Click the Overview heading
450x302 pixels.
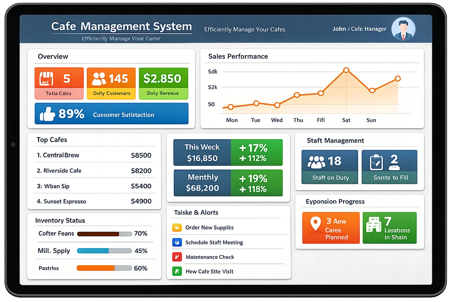click(53, 57)
